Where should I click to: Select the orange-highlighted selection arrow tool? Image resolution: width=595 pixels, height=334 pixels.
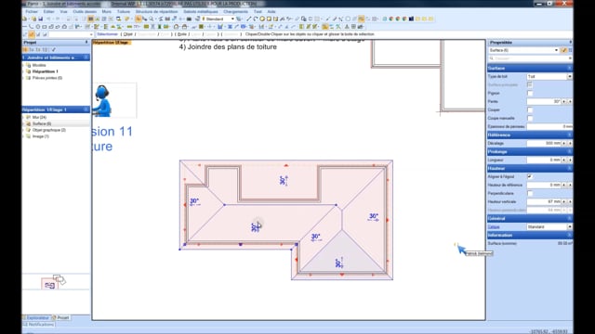(139, 19)
